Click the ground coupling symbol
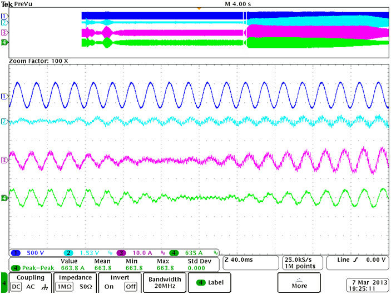Screen dimensions: 391x294 [43, 287]
